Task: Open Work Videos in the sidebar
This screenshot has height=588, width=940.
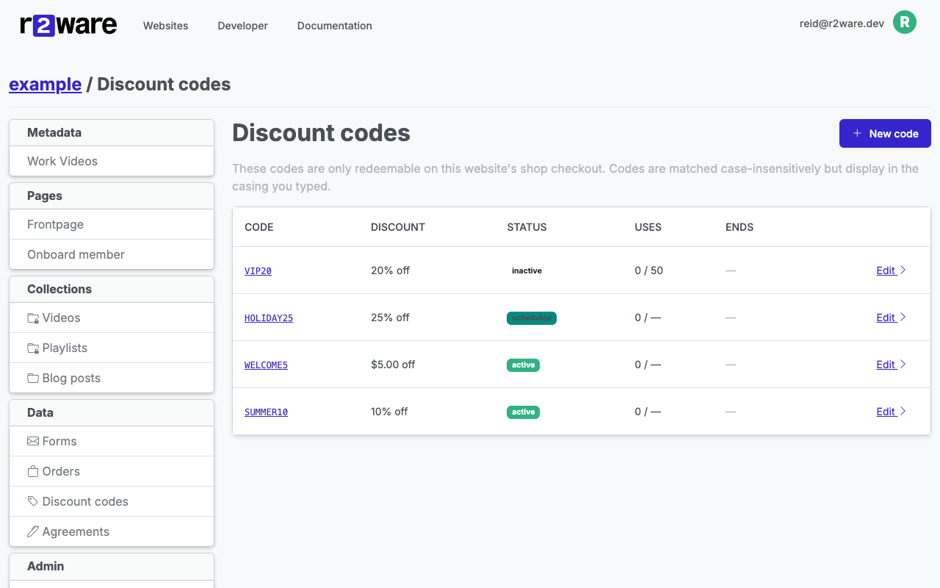Action: point(112,161)
